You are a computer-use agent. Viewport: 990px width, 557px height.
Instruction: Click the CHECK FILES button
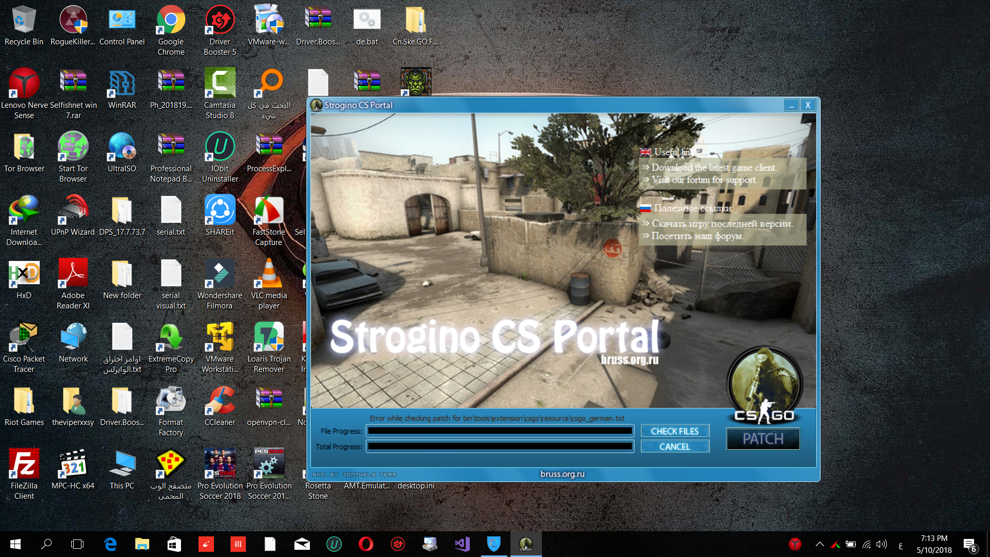pos(674,431)
